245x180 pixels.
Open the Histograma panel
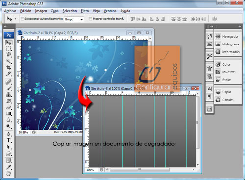[x=228, y=44]
